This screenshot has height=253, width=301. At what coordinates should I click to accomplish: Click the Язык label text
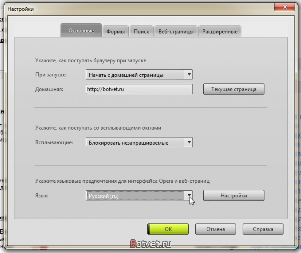pos(41,196)
